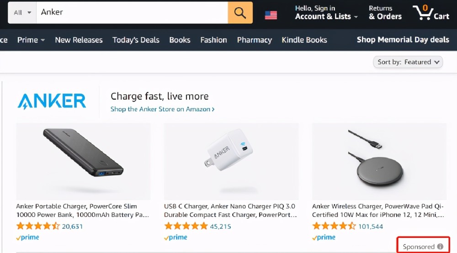Click the Sponsored info icon
Image resolution: width=457 pixels, height=253 pixels.
coord(440,247)
